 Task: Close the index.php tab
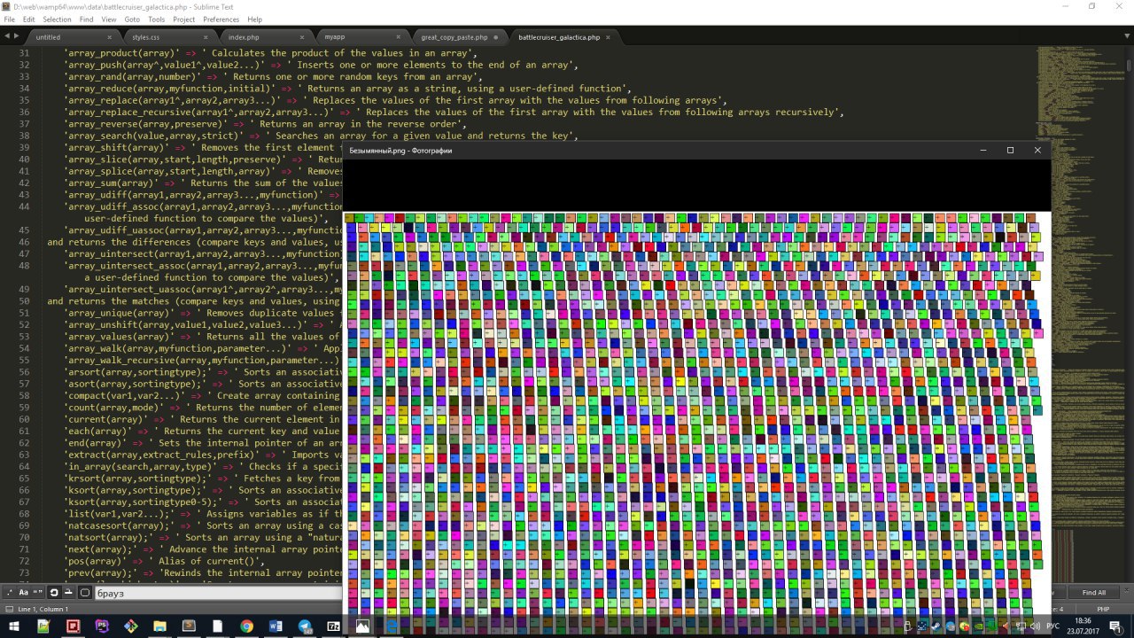302,37
